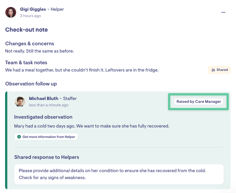Click the people icon in Shared badge
236x193 pixels.
213,70
